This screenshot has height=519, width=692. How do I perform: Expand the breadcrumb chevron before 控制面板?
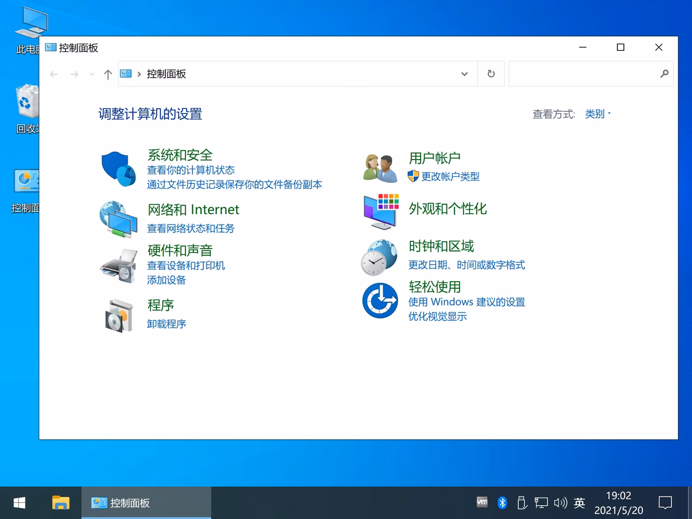139,74
